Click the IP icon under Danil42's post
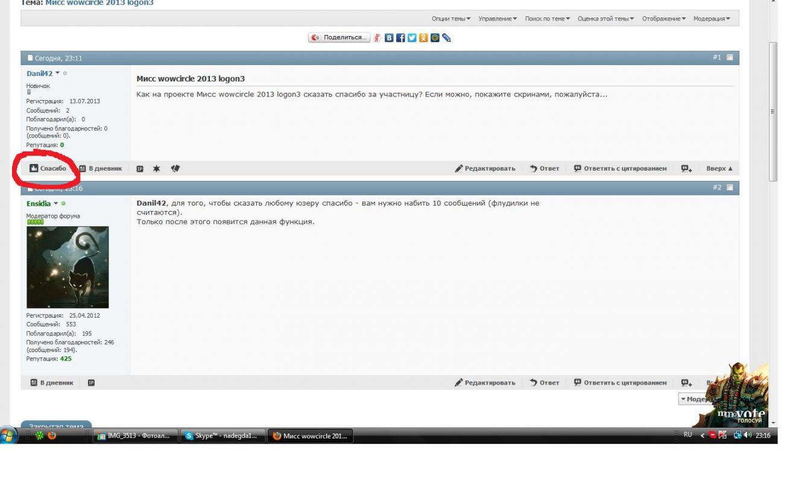The image size is (787, 492). [x=140, y=169]
